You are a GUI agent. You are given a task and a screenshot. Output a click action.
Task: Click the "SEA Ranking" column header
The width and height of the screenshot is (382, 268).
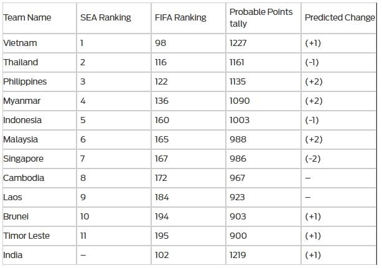(x=106, y=18)
